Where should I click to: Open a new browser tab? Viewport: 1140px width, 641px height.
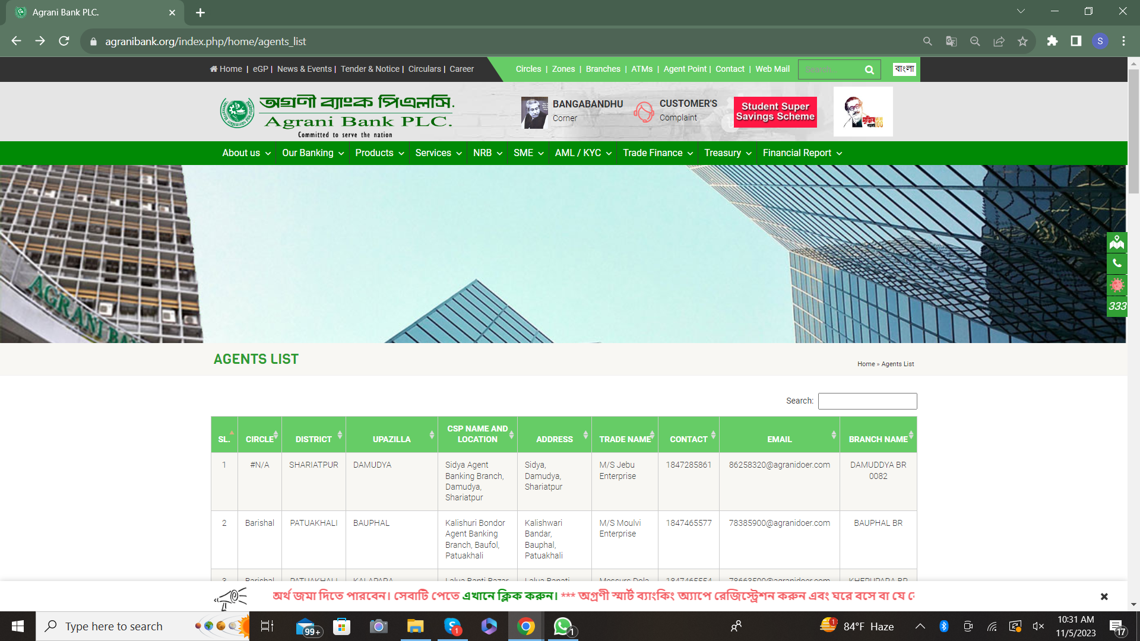pyautogui.click(x=200, y=12)
